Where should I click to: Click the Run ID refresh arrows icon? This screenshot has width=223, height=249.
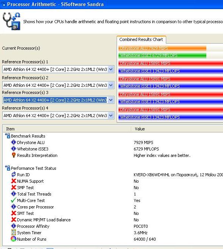[14, 174]
